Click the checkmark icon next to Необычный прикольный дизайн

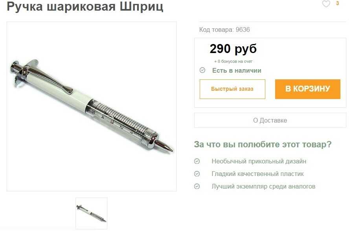pyautogui.click(x=197, y=161)
